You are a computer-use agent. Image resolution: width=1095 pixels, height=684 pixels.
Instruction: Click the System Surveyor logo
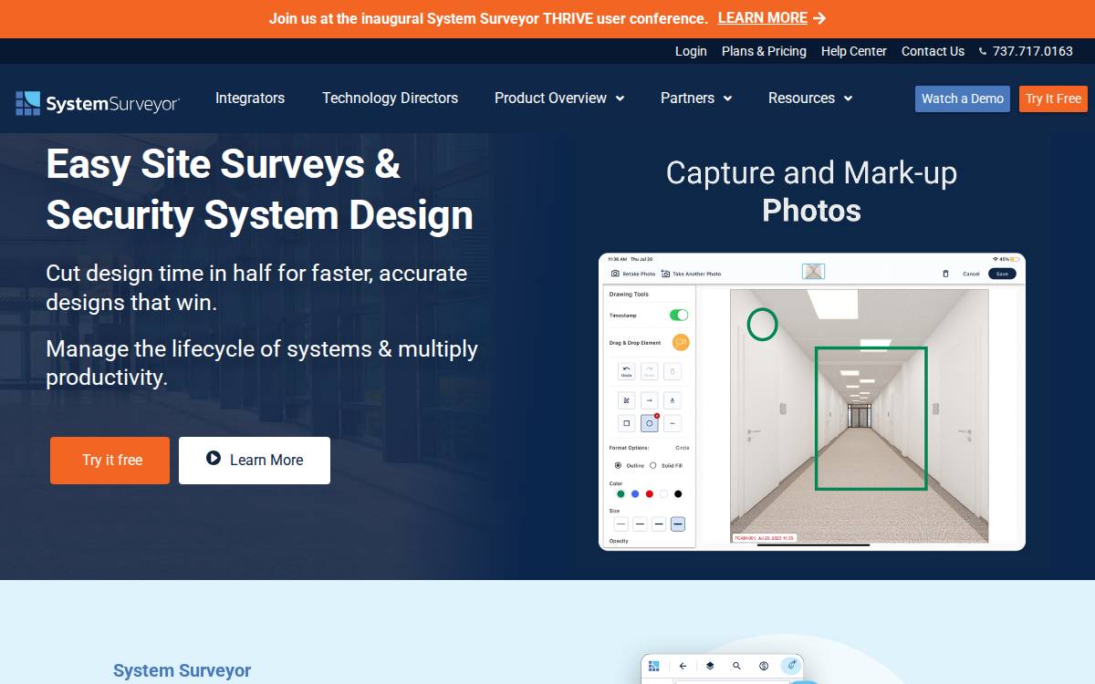point(98,104)
